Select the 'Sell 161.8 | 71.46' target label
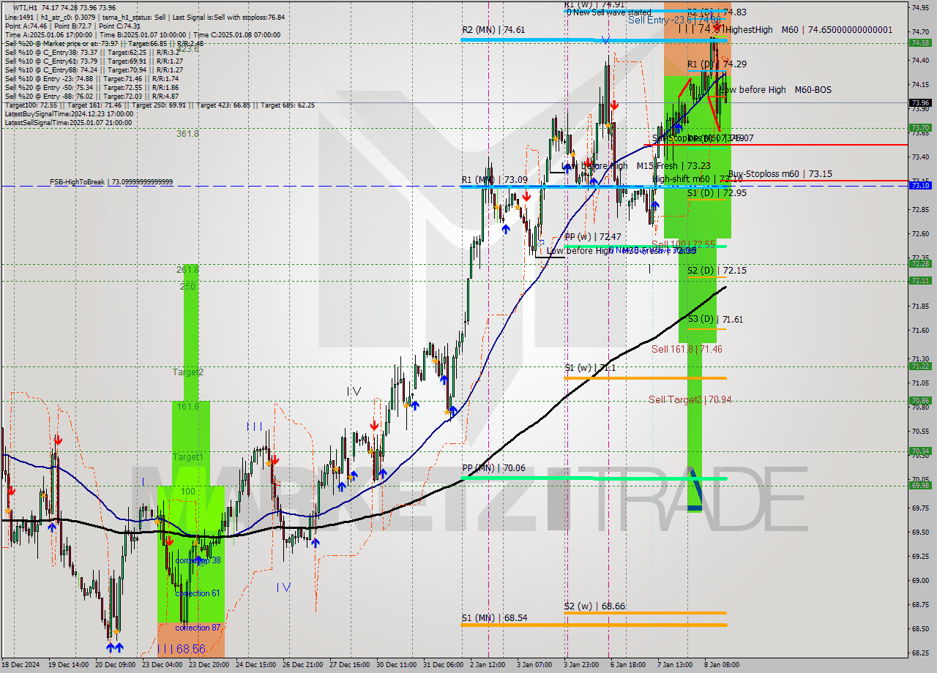 (x=687, y=350)
